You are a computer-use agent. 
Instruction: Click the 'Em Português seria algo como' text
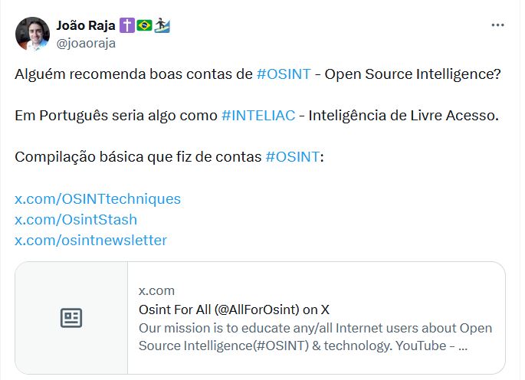click(116, 116)
